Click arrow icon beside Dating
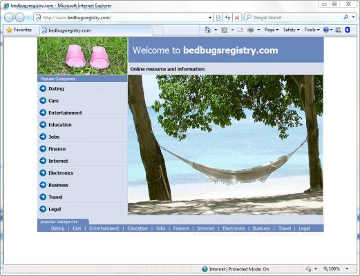The image size is (360, 276). 43,88
